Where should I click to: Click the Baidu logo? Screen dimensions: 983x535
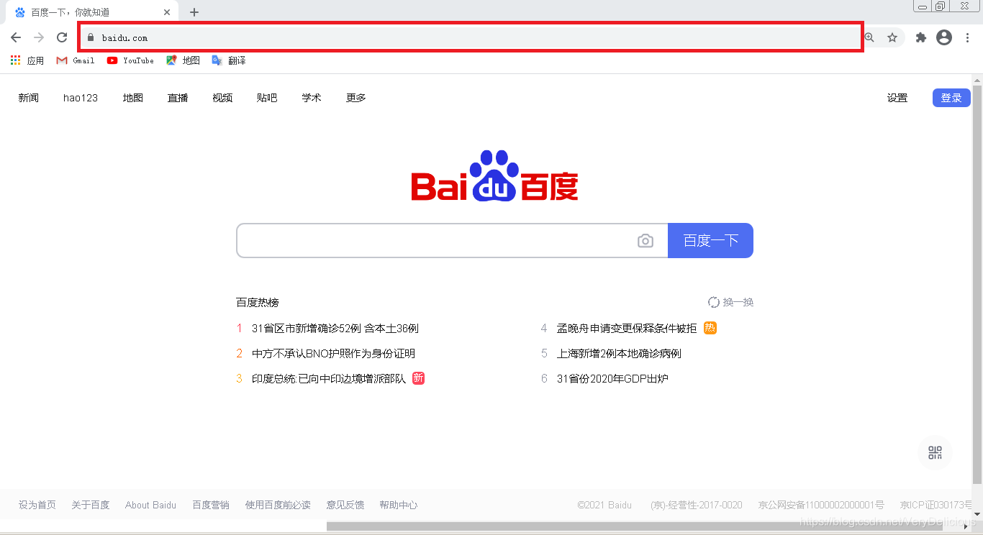494,177
